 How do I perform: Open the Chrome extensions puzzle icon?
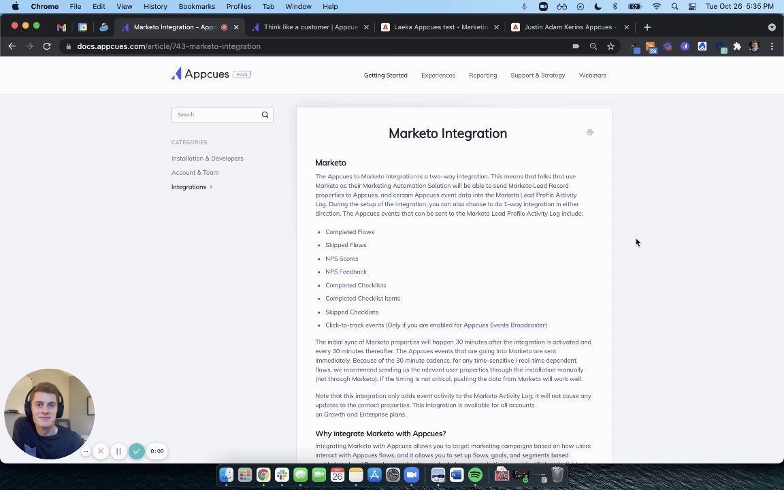pos(737,46)
